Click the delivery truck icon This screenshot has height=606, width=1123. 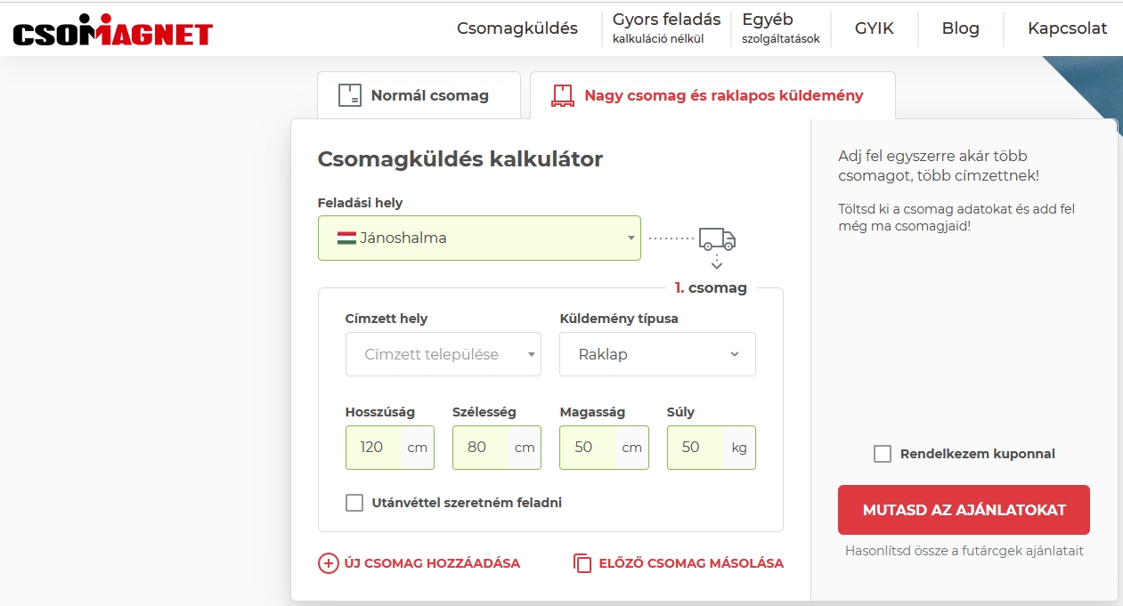click(x=717, y=238)
